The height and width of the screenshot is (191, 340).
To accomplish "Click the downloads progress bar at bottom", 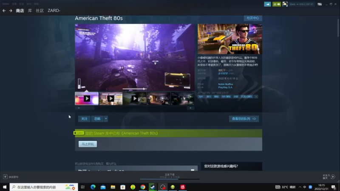I will tap(170, 179).
